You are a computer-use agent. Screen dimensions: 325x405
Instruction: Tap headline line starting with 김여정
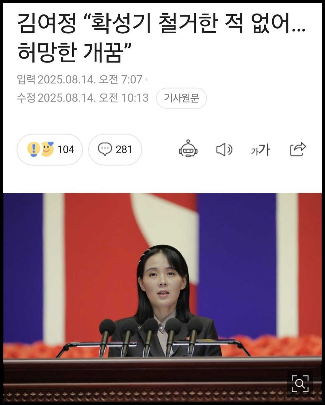click(162, 24)
